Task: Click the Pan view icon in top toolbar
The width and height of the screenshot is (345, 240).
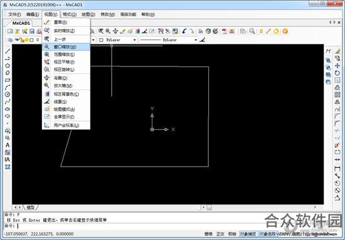Action: 115,31
